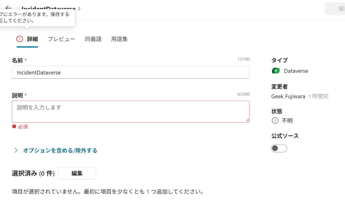The width and height of the screenshot is (345, 215).
Task: Click the red 必須 validation error icon
Action: [x=14, y=127]
